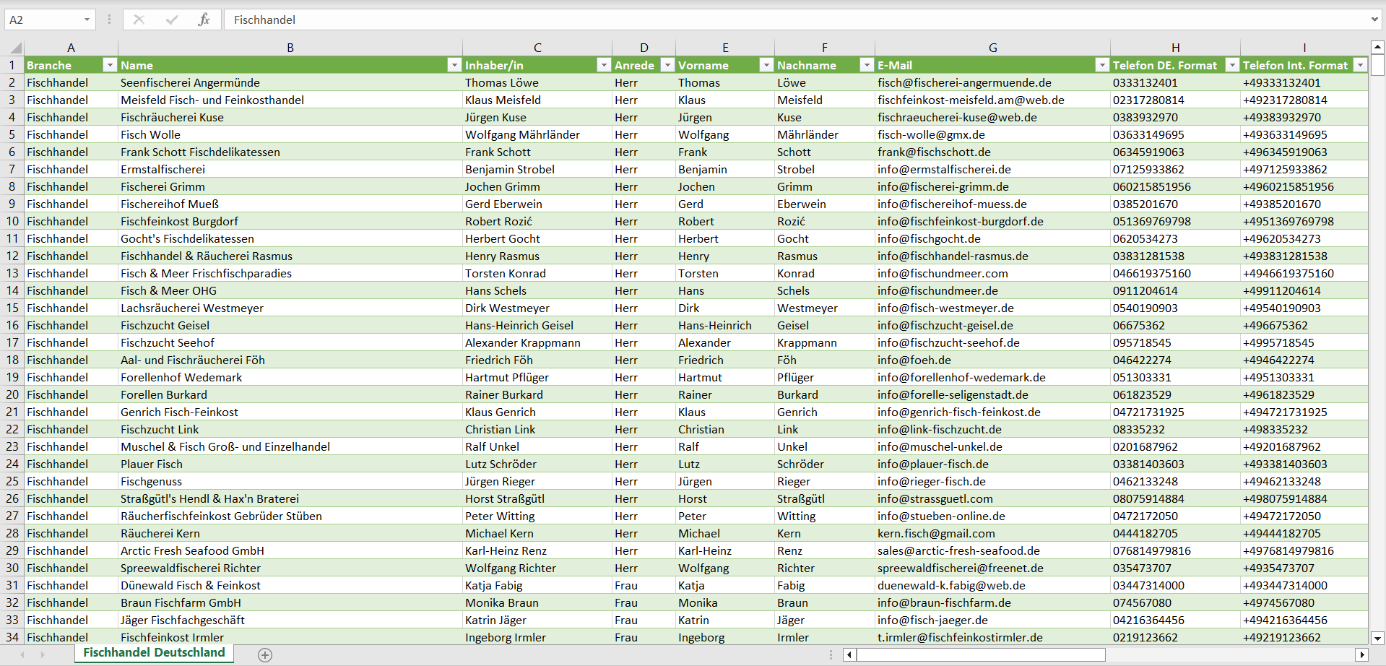Select column D header
Viewport: 1386px width, 666px height.
pos(644,48)
